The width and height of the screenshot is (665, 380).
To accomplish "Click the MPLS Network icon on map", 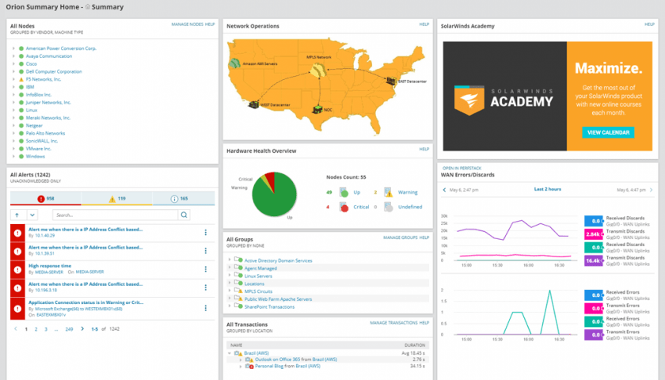I will click(317, 70).
